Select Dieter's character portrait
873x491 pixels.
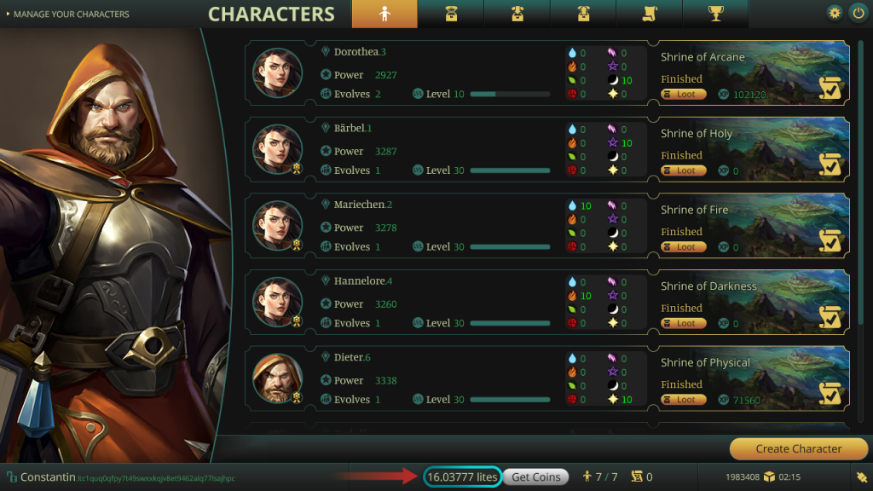[277, 378]
